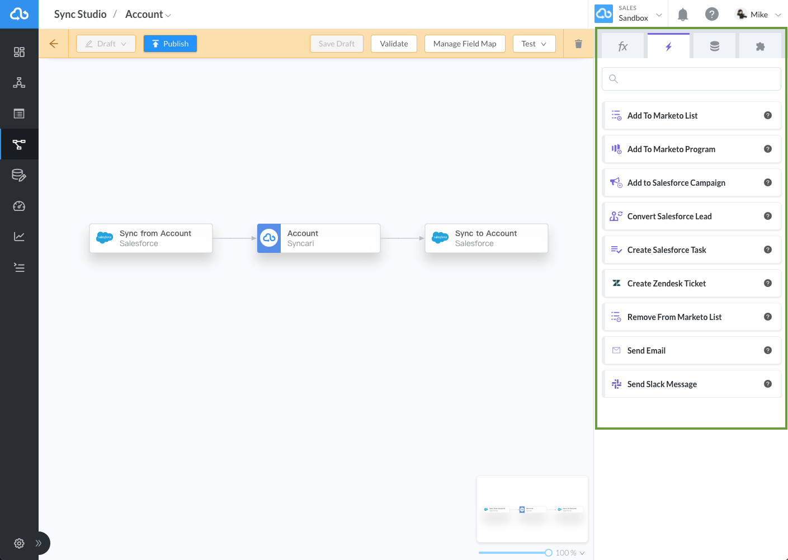Open the Syncari notifications bell
The height and width of the screenshot is (560, 788).
click(682, 14)
